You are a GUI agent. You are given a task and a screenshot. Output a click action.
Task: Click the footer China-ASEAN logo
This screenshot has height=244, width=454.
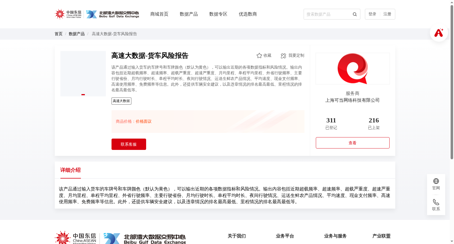[x=75, y=238]
